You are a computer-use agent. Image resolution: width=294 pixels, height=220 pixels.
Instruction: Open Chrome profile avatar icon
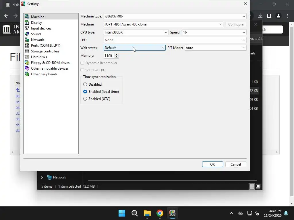click(x=278, y=16)
